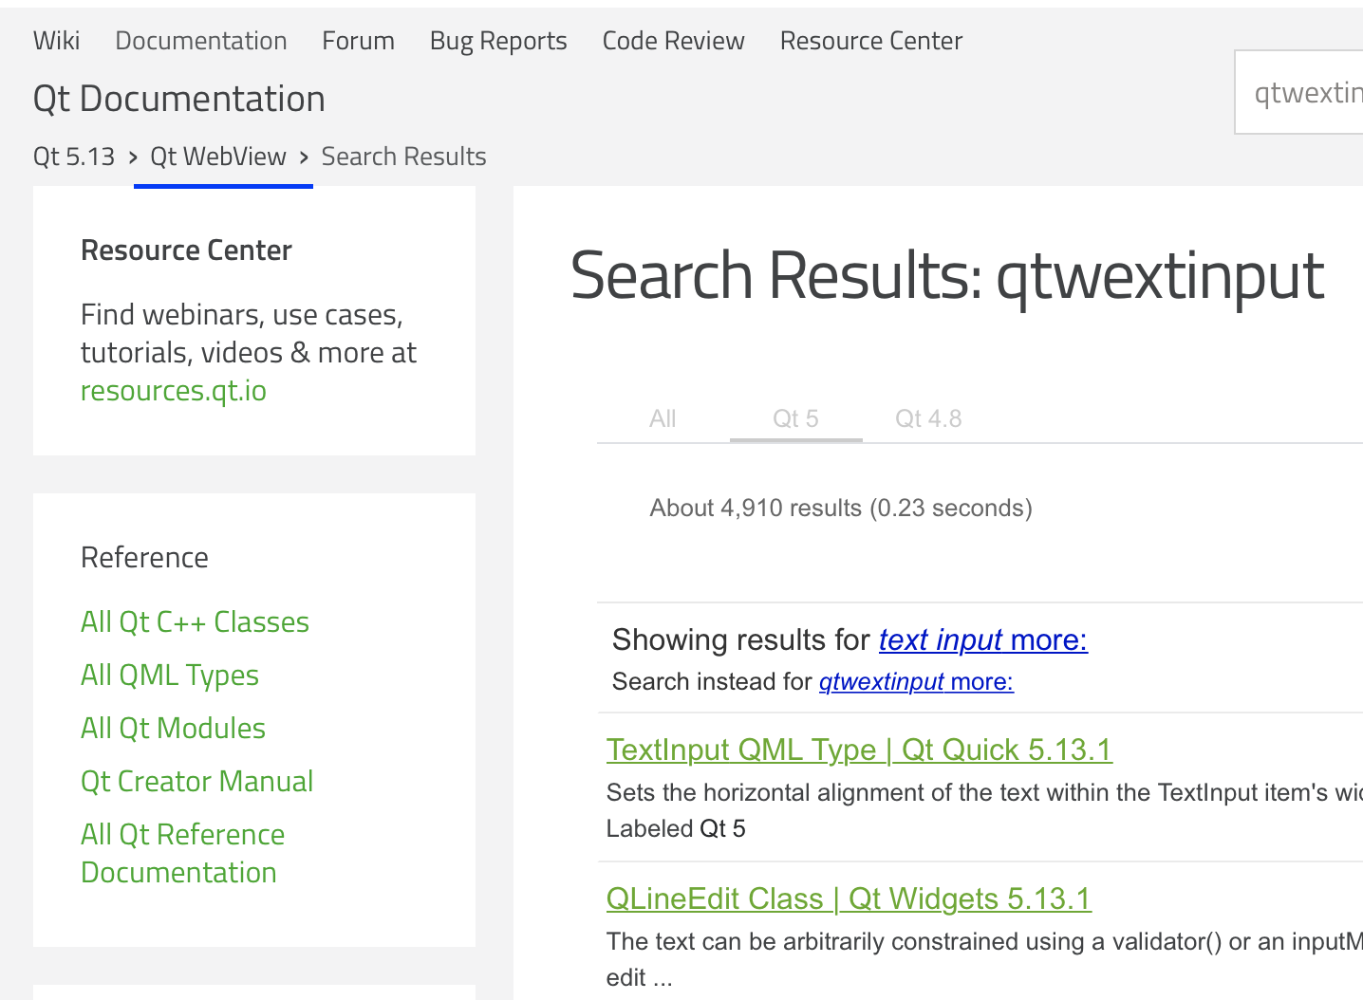Screen dimensions: 1363x1000
Task: Open TextInput QML Type result
Action: pyautogui.click(x=859, y=750)
